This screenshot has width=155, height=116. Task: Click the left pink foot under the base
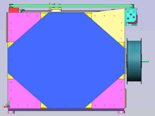click(11, 112)
